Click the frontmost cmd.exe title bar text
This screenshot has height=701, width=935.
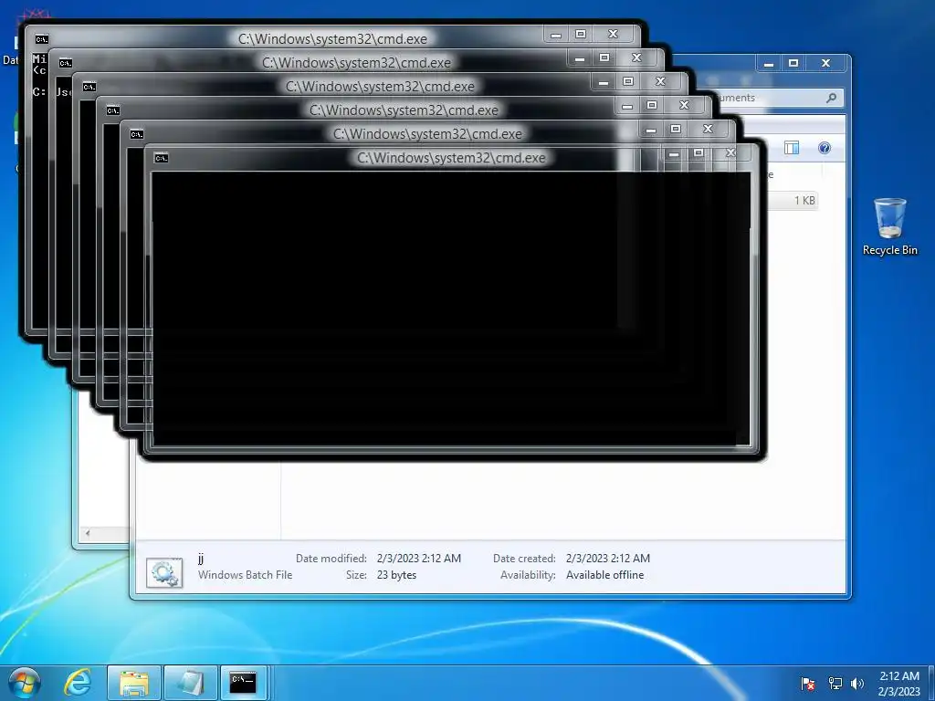pyautogui.click(x=451, y=158)
